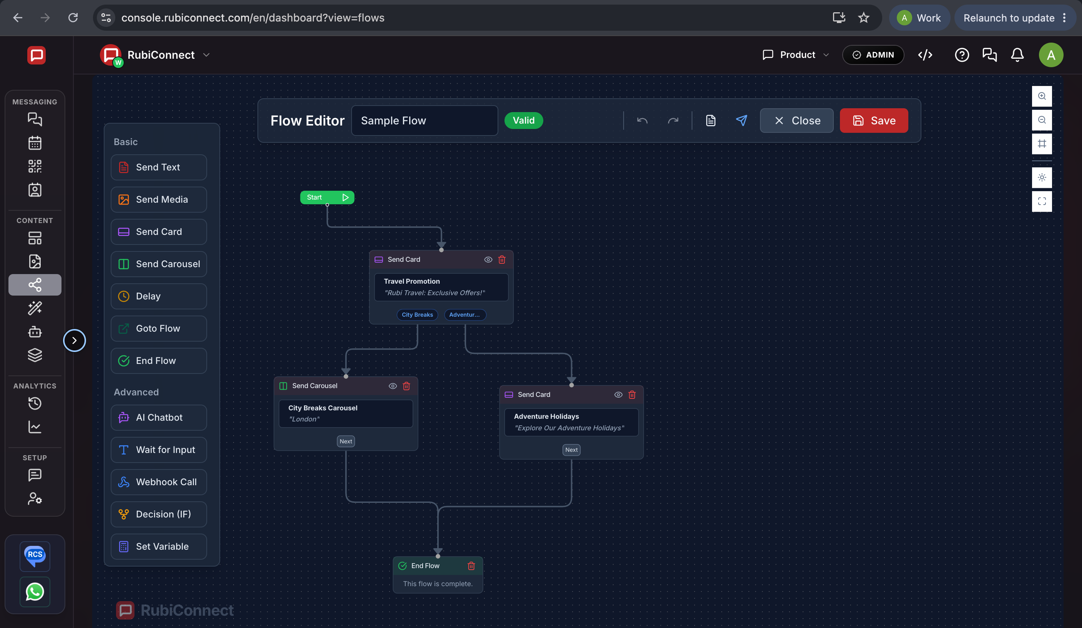Select the highlighted flows icon in sidebar
Image resolution: width=1082 pixels, height=628 pixels.
coord(35,285)
